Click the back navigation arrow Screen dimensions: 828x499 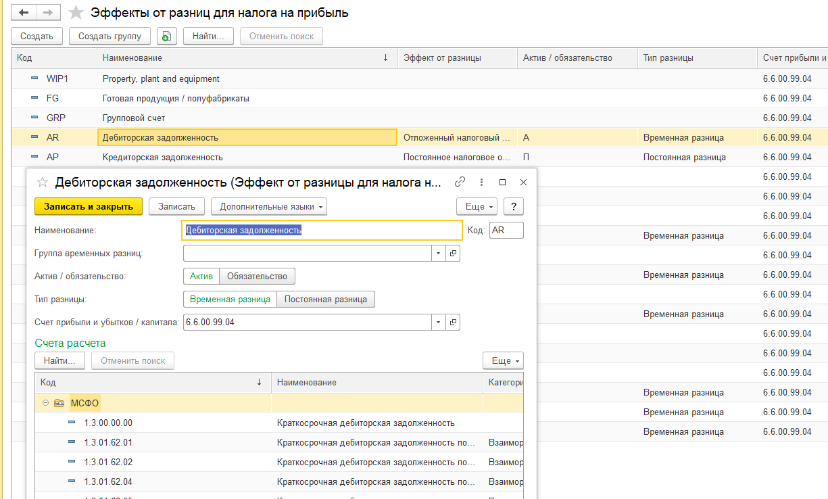tap(24, 12)
